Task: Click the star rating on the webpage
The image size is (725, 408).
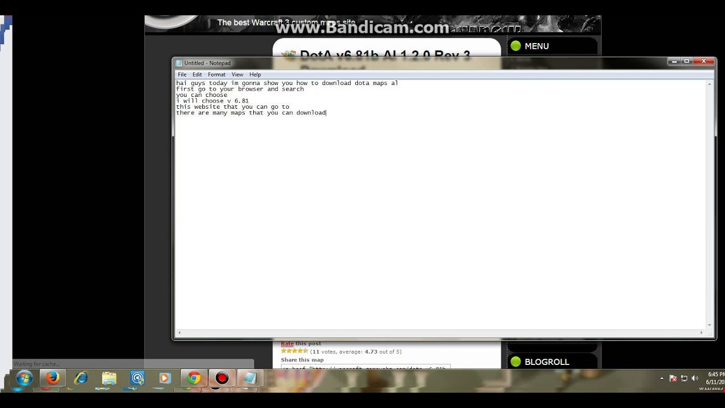Action: (x=295, y=351)
